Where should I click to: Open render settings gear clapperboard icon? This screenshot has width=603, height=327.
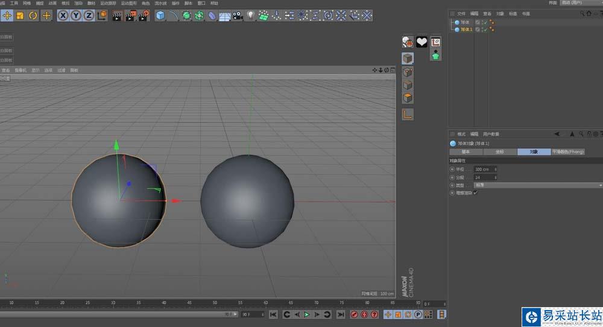[x=144, y=15]
